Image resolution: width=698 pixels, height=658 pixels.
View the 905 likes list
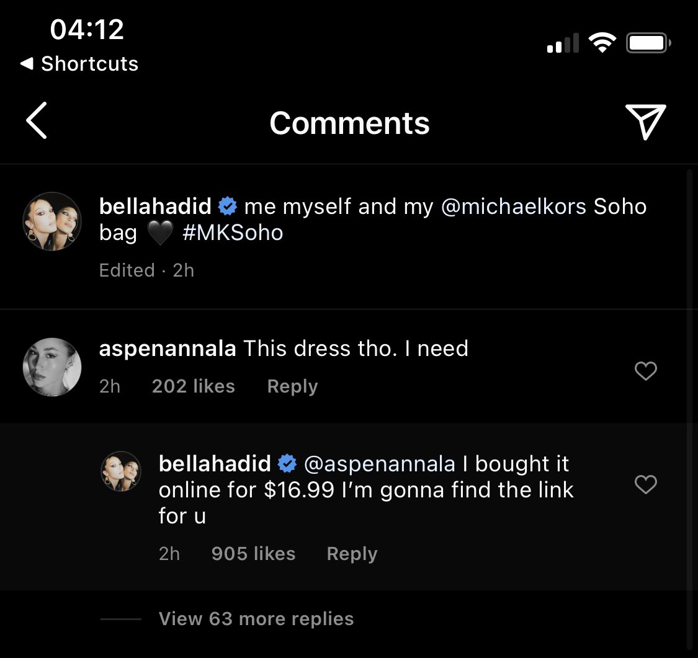click(x=253, y=554)
